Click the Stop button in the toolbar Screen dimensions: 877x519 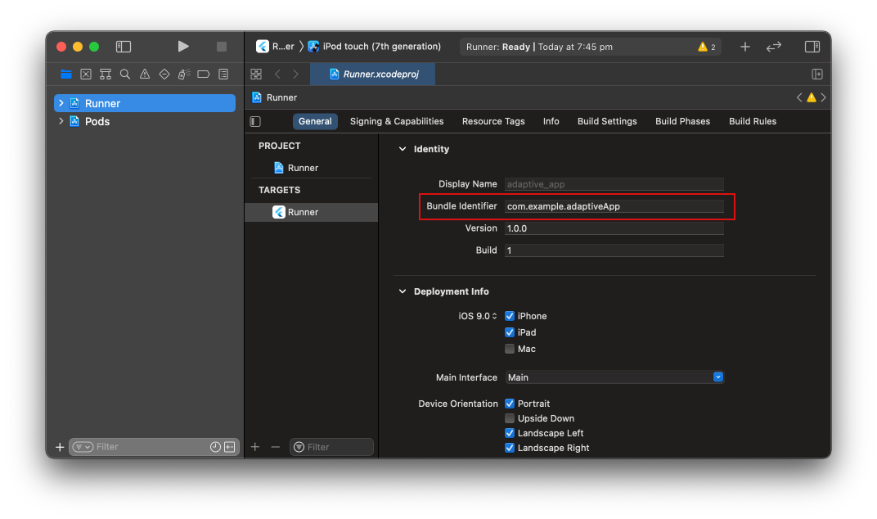pos(221,46)
